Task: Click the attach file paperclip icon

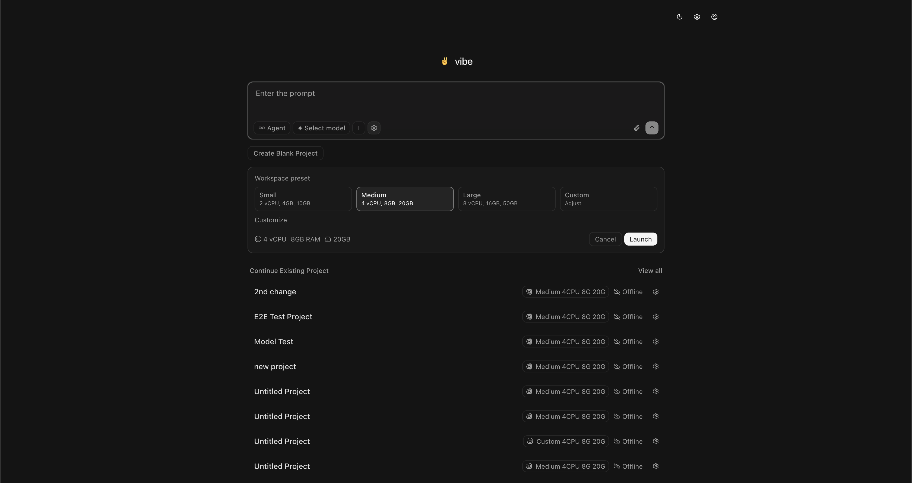Action: 636,128
